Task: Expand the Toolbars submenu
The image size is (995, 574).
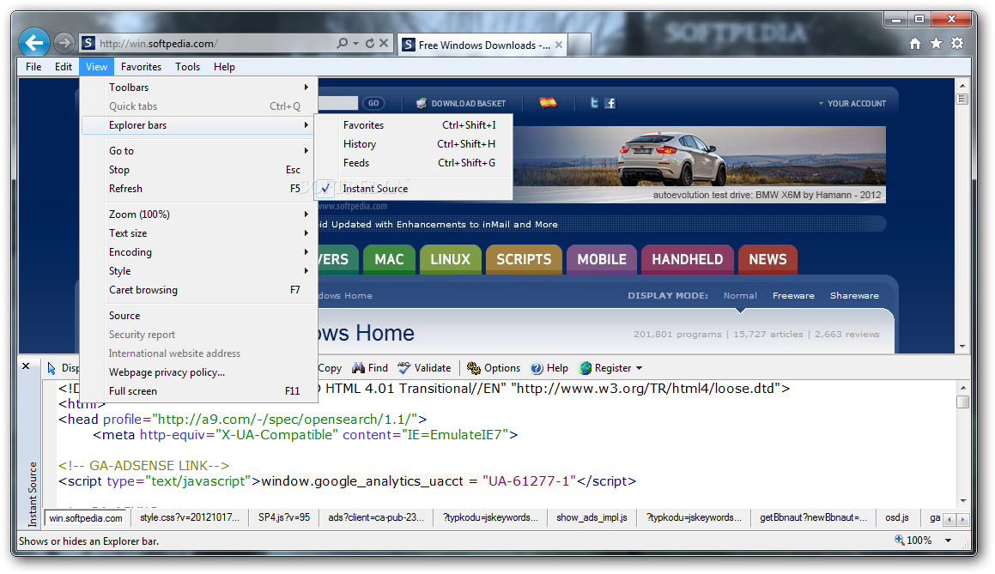Action: (198, 87)
